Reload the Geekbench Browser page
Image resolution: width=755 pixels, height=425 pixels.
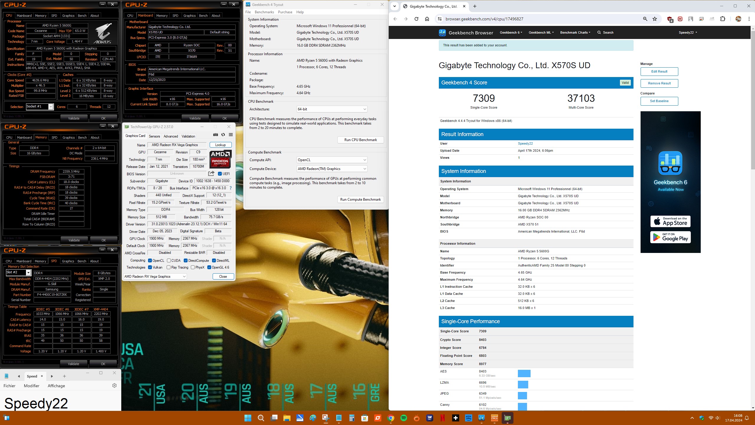(x=416, y=19)
